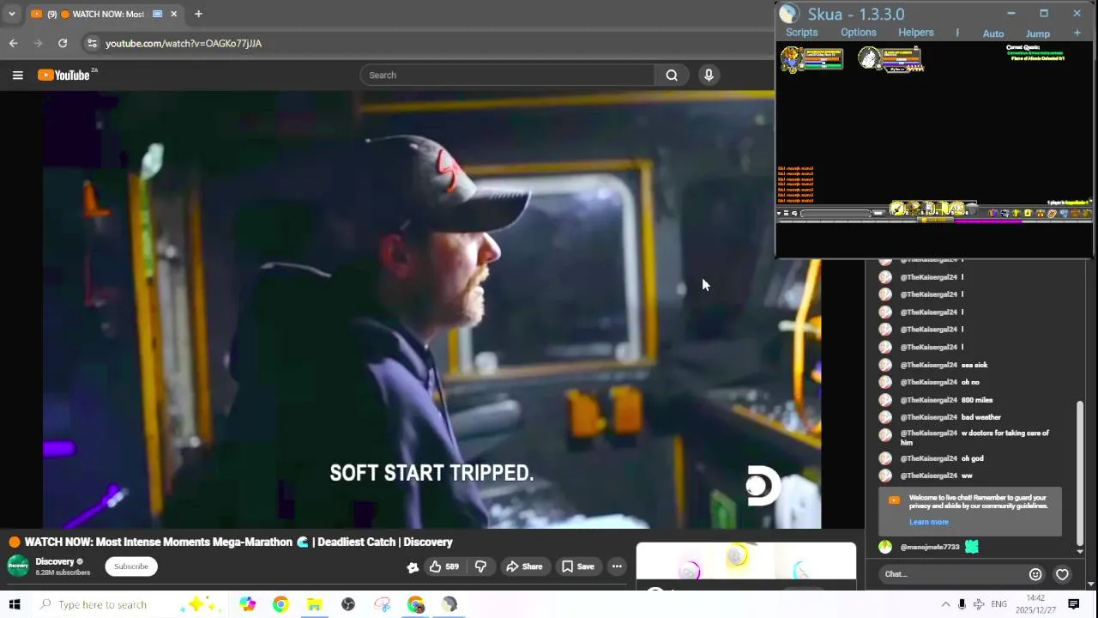Click the 'w doctors for taking care' message
This screenshot has width=1098, height=618.
974,438
